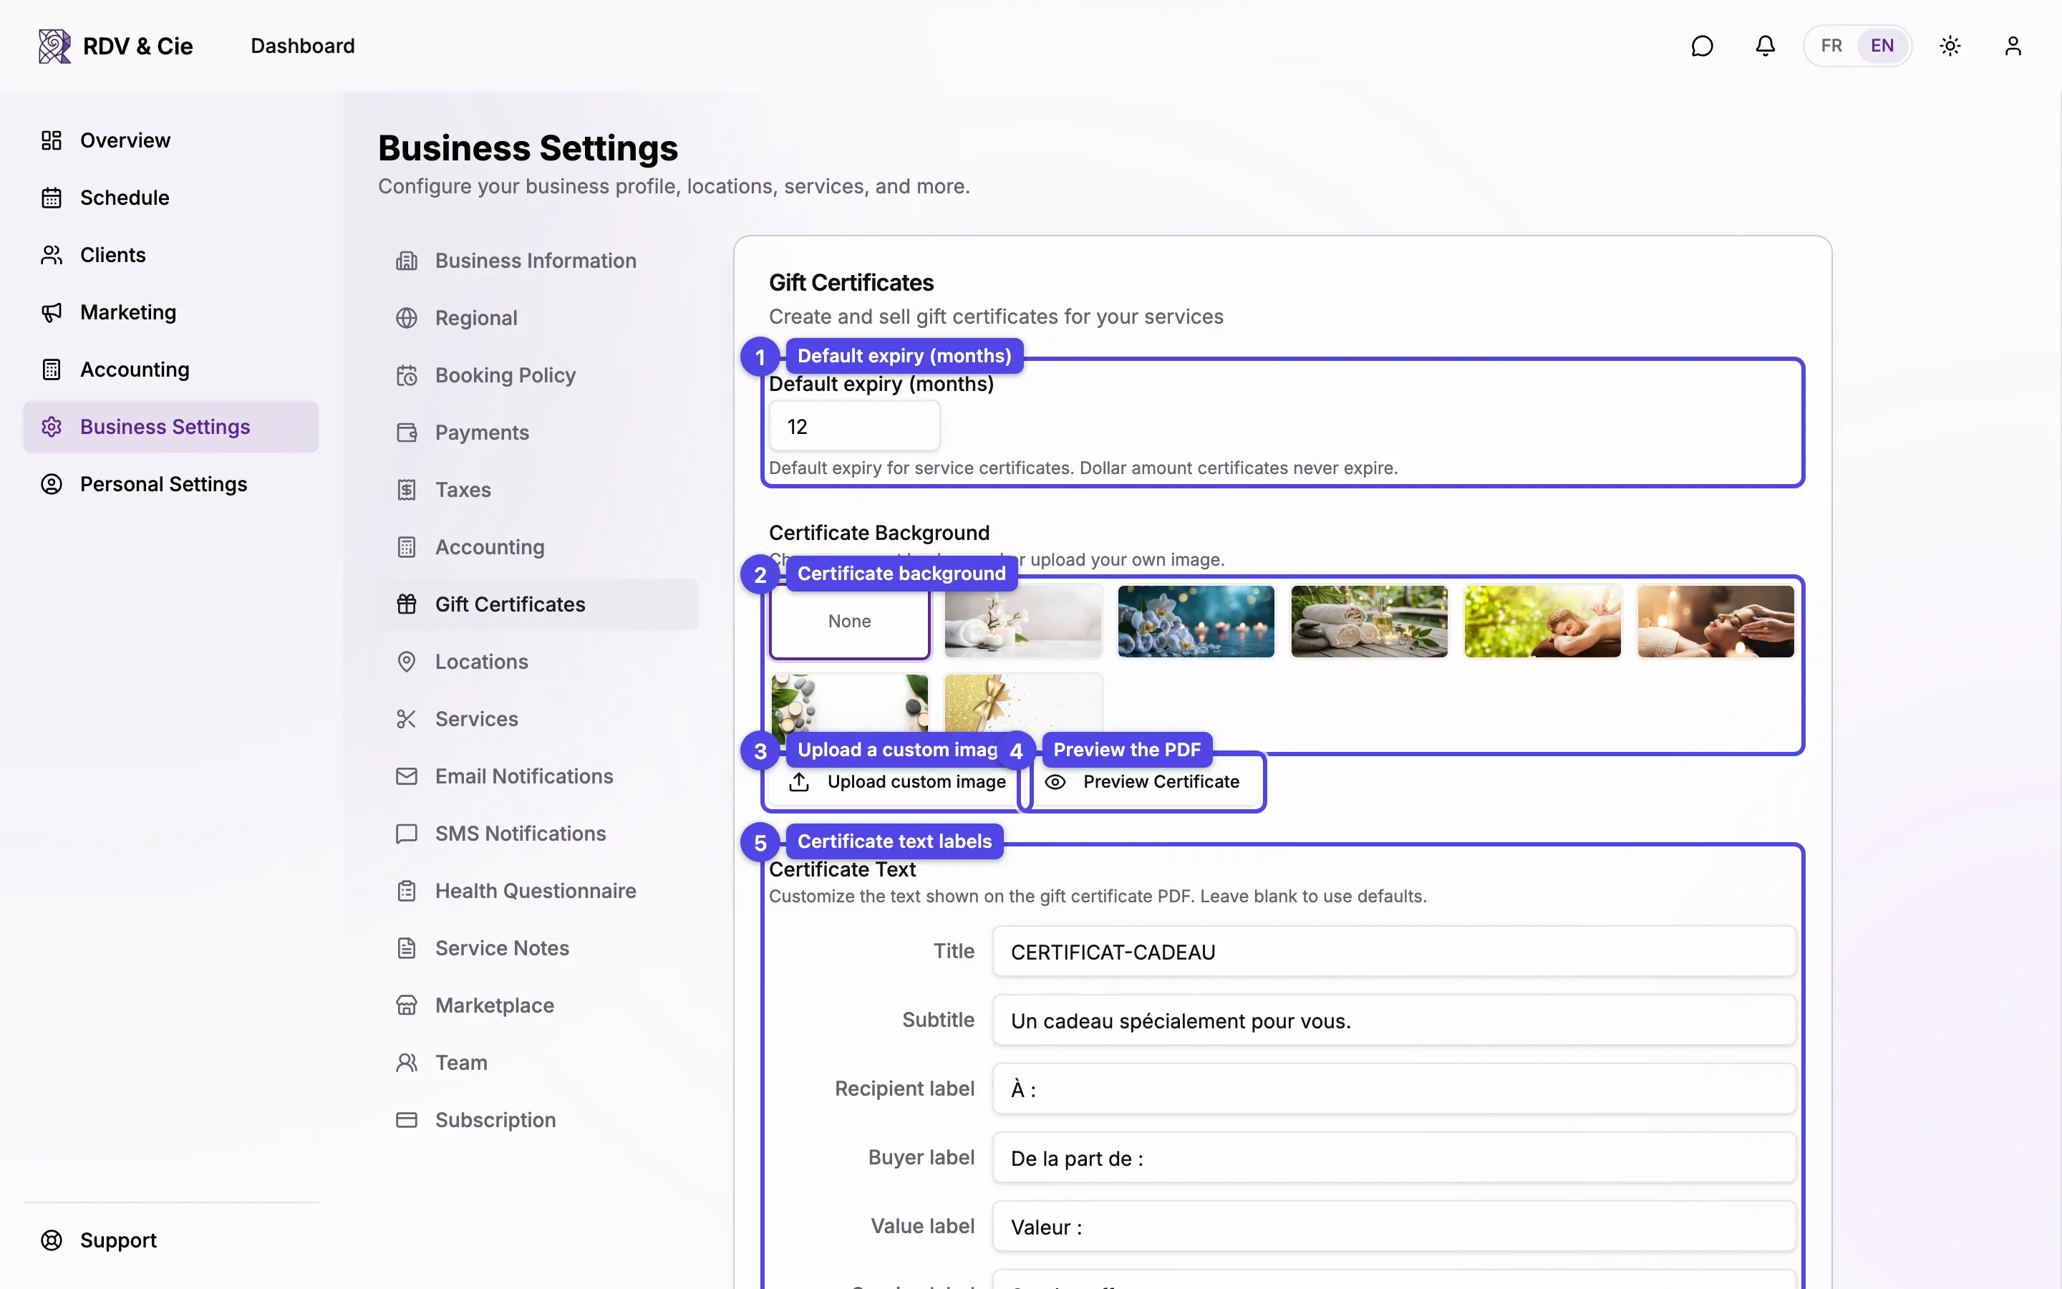
Task: Focus the Default expiry months field
Action: pyautogui.click(x=853, y=426)
